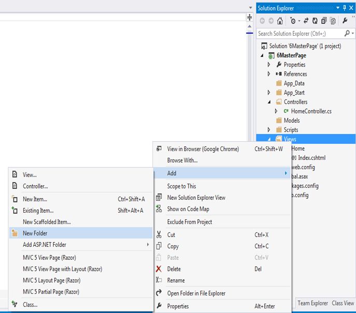The image size is (356, 313).
Task: Choose Class... in Add submenu
Action: (81, 304)
